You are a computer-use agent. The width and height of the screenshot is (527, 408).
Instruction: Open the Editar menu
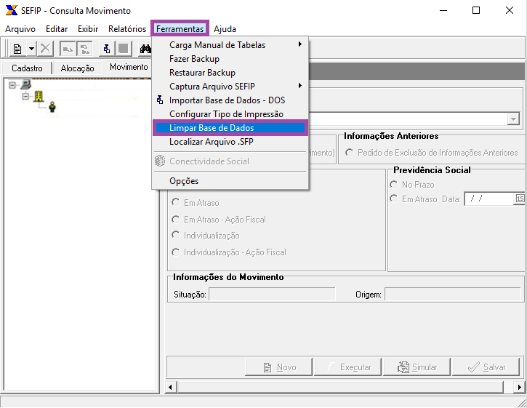pyautogui.click(x=57, y=29)
